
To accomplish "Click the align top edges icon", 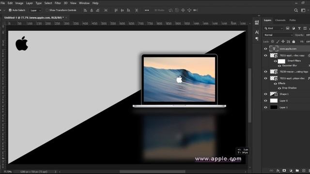I will coord(116,10).
